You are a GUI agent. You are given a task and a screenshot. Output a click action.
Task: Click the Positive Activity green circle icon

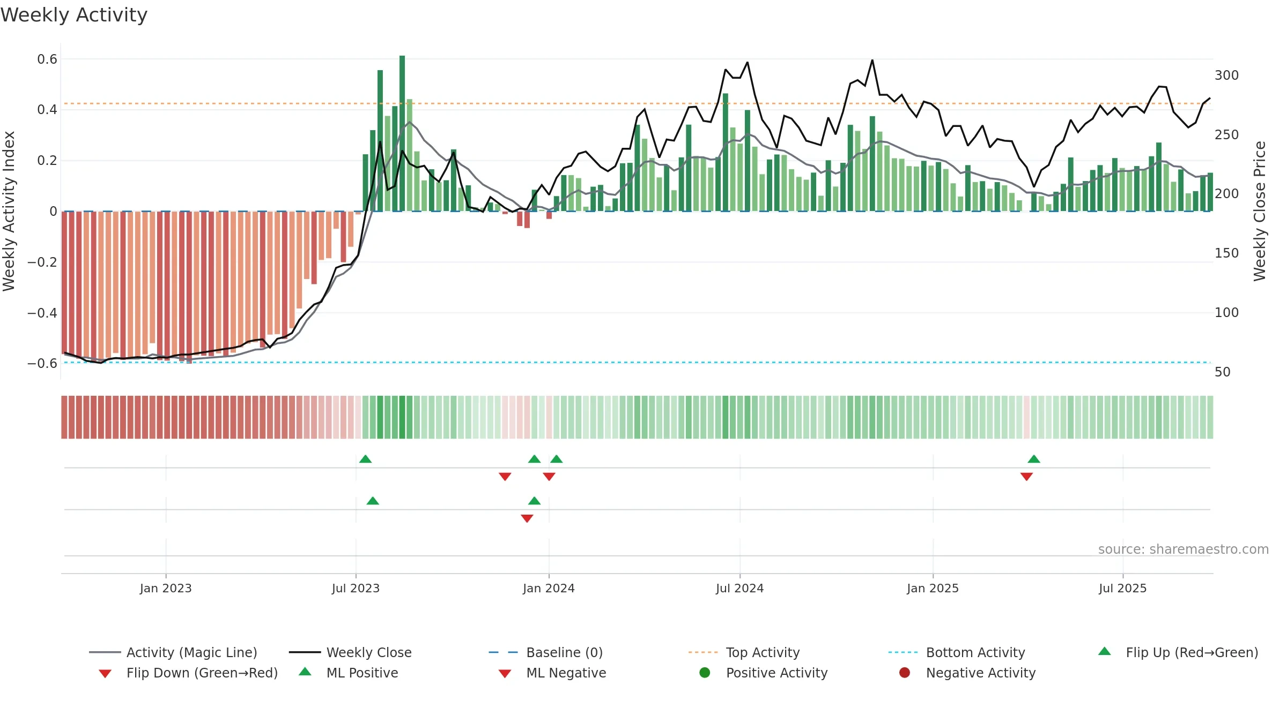705,672
